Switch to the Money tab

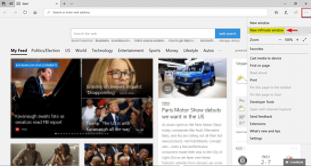172,51
